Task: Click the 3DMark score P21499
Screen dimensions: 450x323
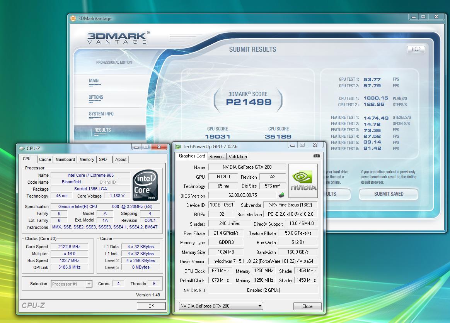Action: pyautogui.click(x=249, y=102)
